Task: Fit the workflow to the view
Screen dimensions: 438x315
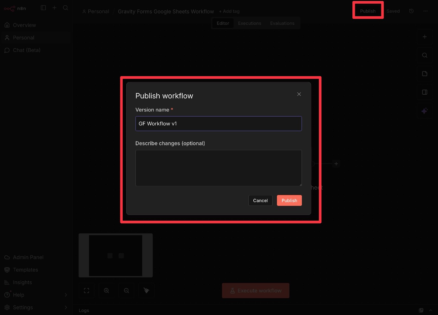Action: coord(87,290)
